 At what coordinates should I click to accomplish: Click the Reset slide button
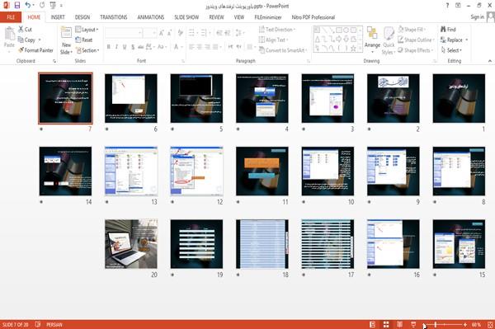(84, 40)
